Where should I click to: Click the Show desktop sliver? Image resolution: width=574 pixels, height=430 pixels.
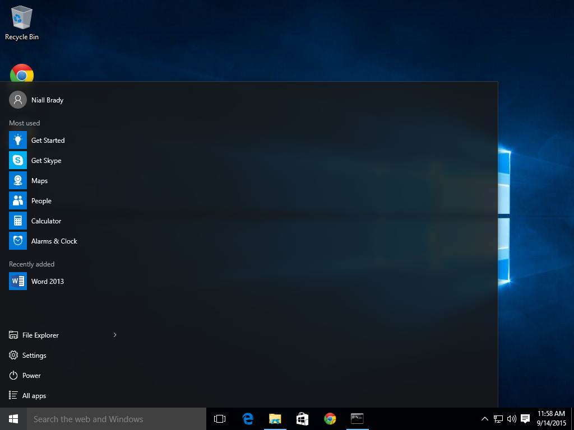[x=572, y=419]
